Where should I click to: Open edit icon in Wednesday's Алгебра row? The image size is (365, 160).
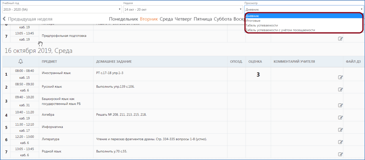pos(340,117)
